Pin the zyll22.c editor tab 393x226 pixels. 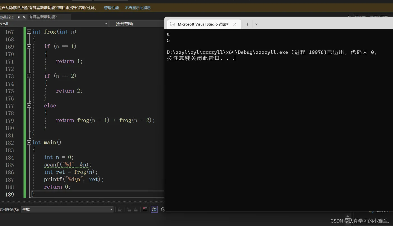tap(18, 17)
